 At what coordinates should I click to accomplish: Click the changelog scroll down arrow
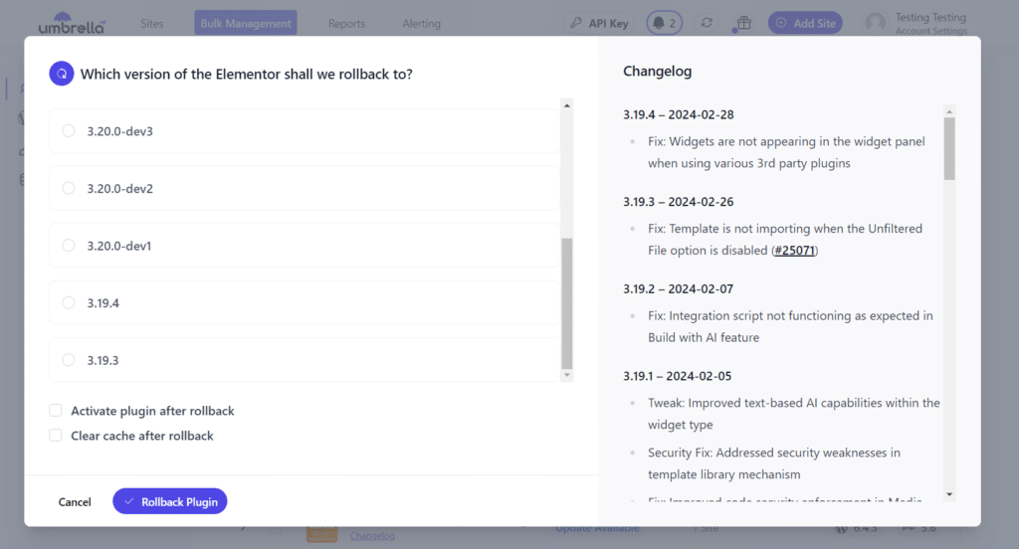(949, 494)
